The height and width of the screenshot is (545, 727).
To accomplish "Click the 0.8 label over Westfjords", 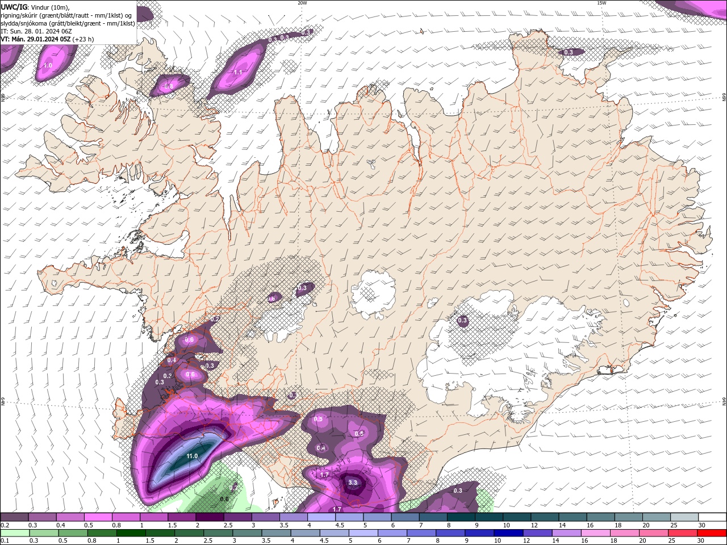I will (168, 87).
